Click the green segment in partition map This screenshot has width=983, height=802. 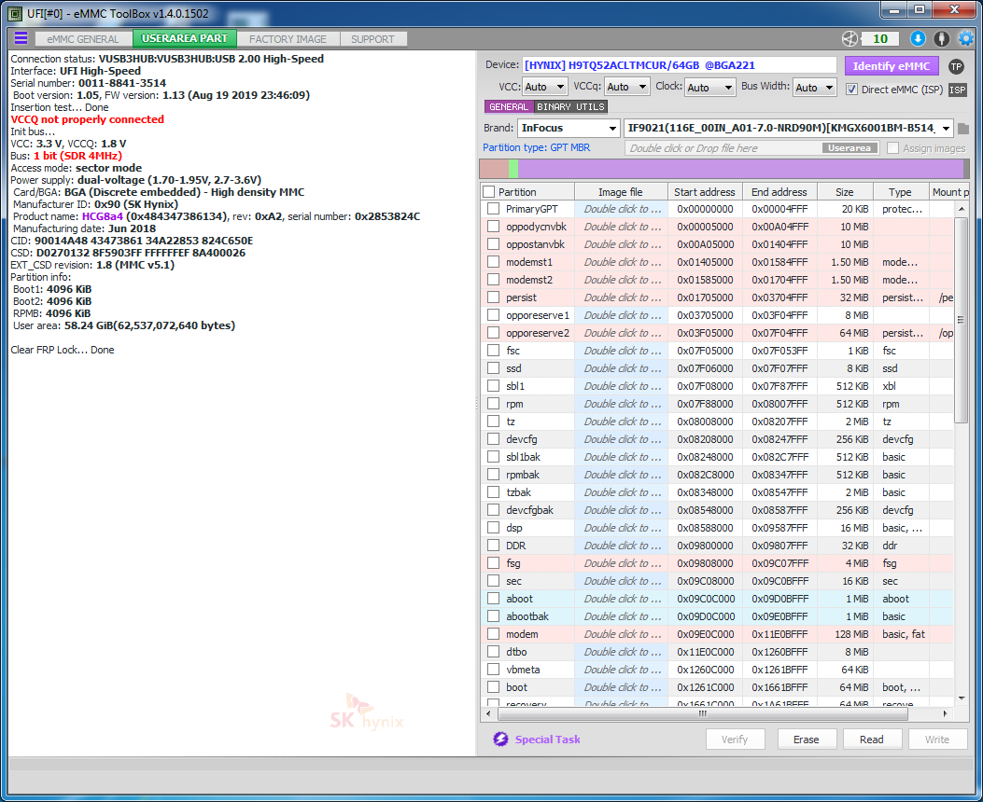513,169
